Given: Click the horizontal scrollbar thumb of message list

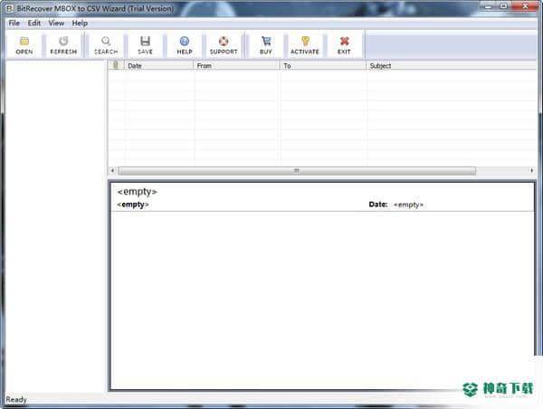Looking at the screenshot, I should [x=297, y=170].
